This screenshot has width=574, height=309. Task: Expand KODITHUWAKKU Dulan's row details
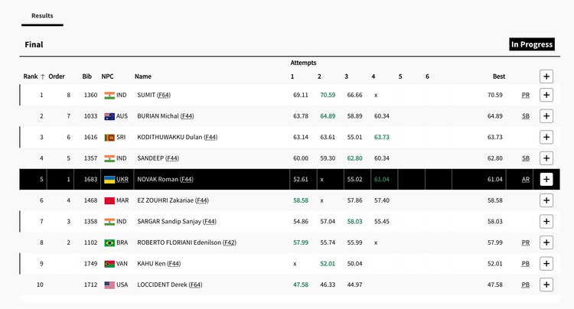click(x=546, y=137)
